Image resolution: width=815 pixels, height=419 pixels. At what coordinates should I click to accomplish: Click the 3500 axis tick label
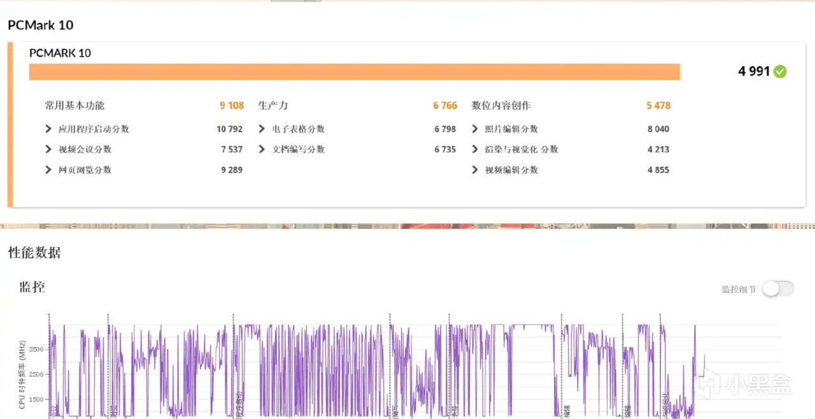point(36,350)
